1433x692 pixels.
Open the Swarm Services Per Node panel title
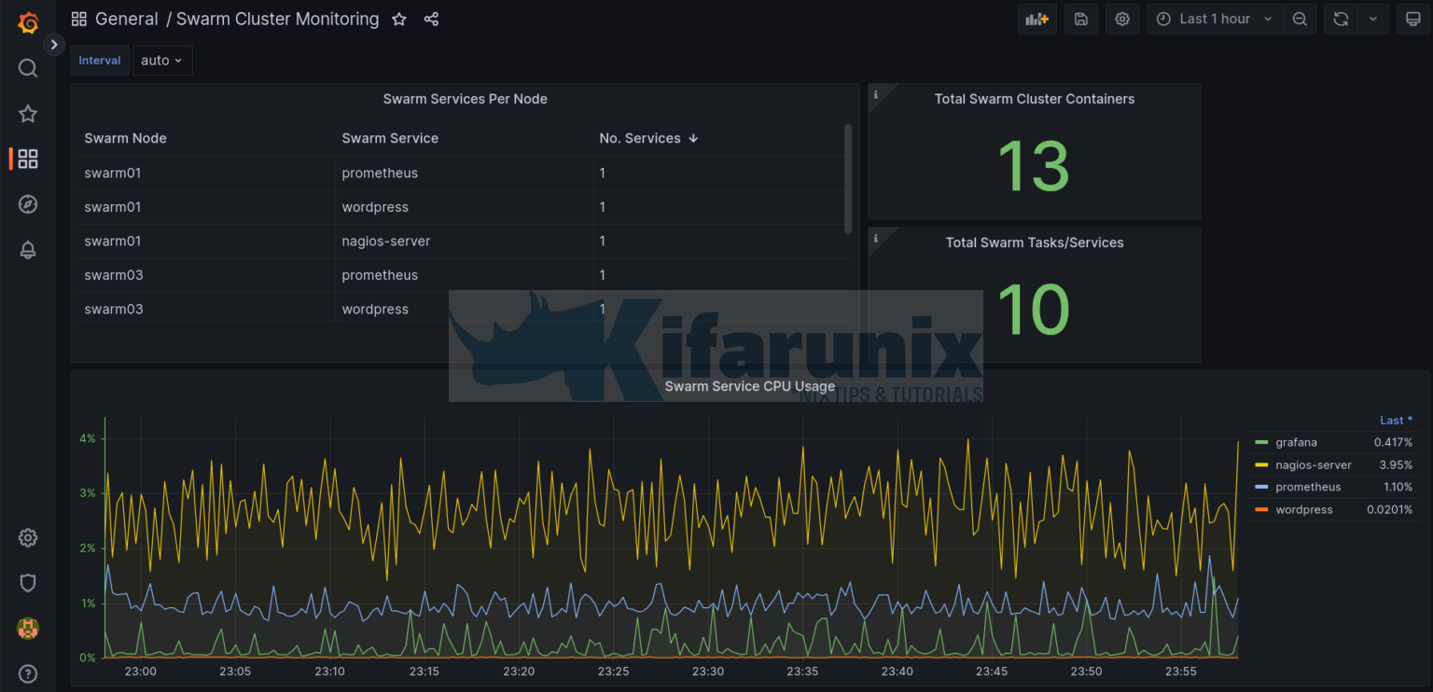[465, 99]
